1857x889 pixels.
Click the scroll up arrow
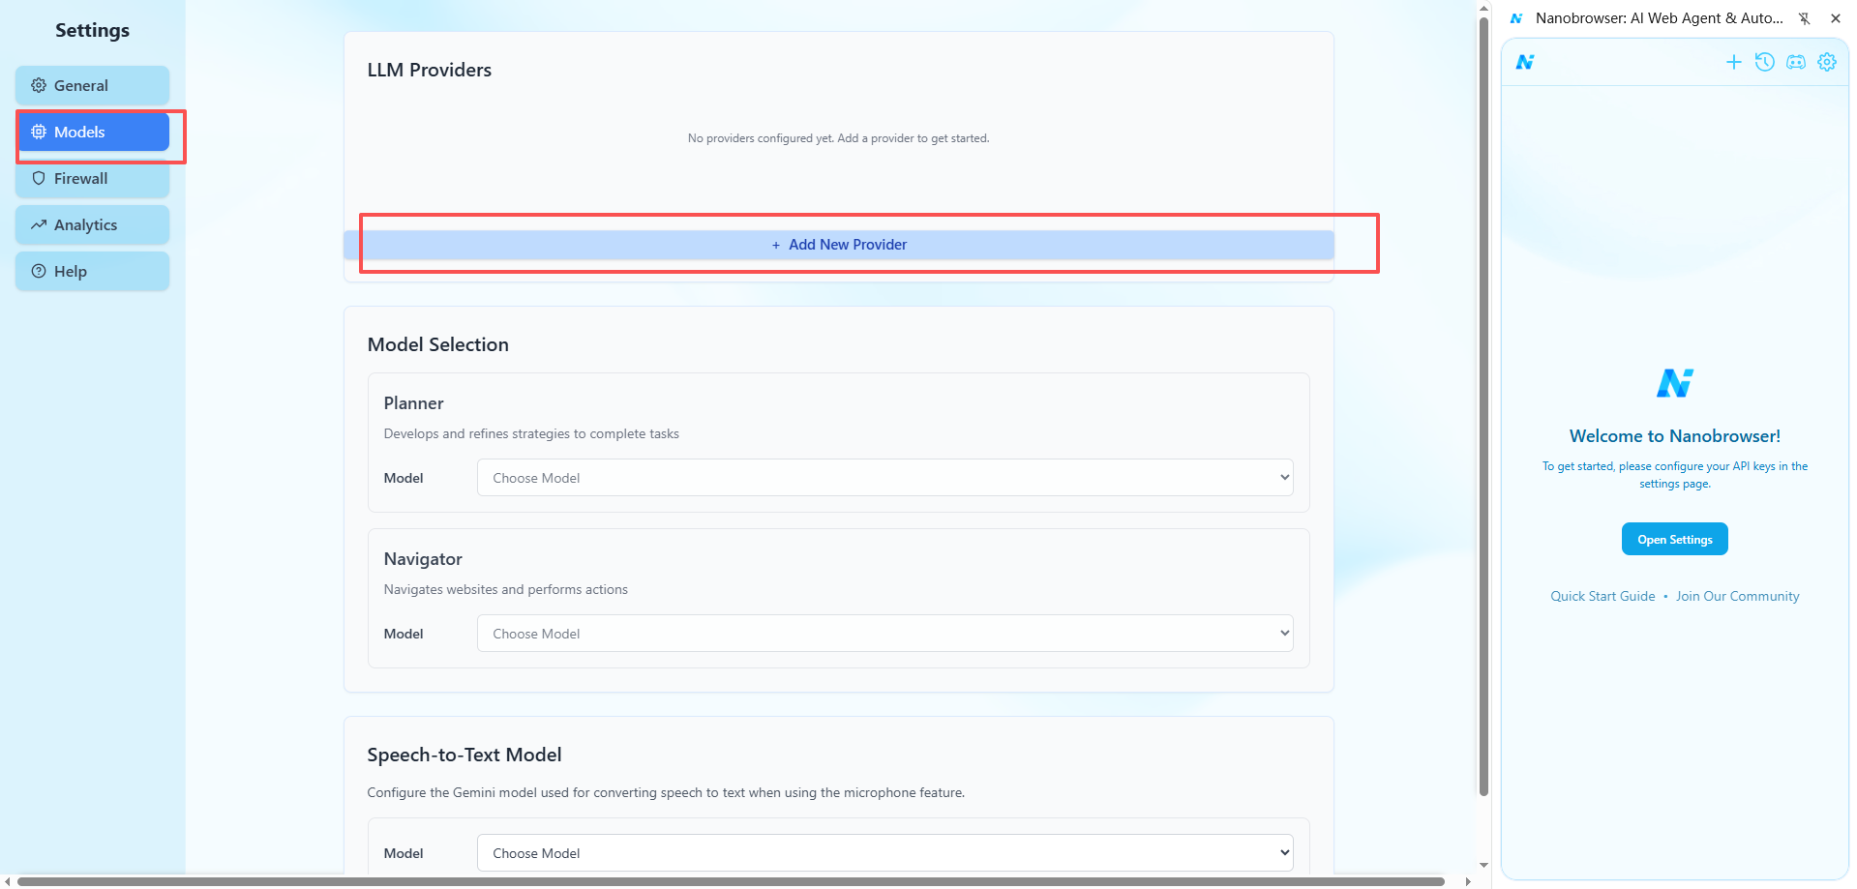pyautogui.click(x=1483, y=9)
